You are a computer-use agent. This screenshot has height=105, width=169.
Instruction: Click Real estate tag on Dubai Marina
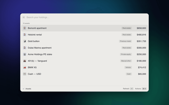pos(126,48)
